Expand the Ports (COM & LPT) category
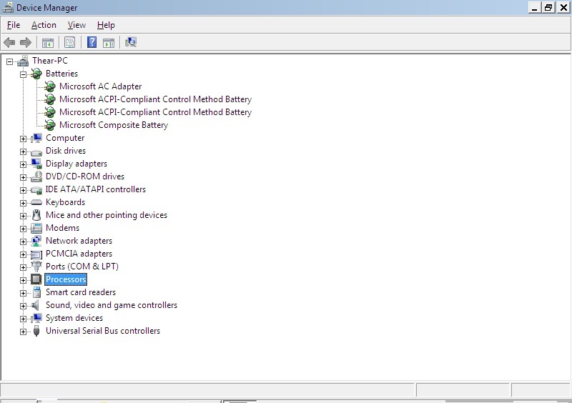Viewport: 572px width, 403px height. coord(23,267)
